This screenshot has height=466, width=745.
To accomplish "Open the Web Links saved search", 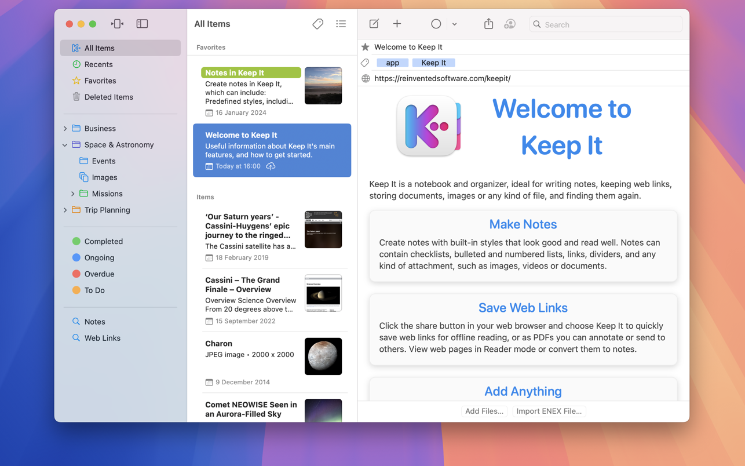I will [120, 338].
